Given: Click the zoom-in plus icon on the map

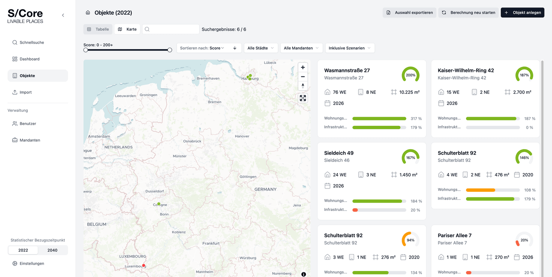Looking at the screenshot, I should point(303,67).
